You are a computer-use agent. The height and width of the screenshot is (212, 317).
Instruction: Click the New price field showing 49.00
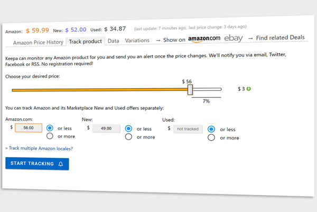pos(106,128)
